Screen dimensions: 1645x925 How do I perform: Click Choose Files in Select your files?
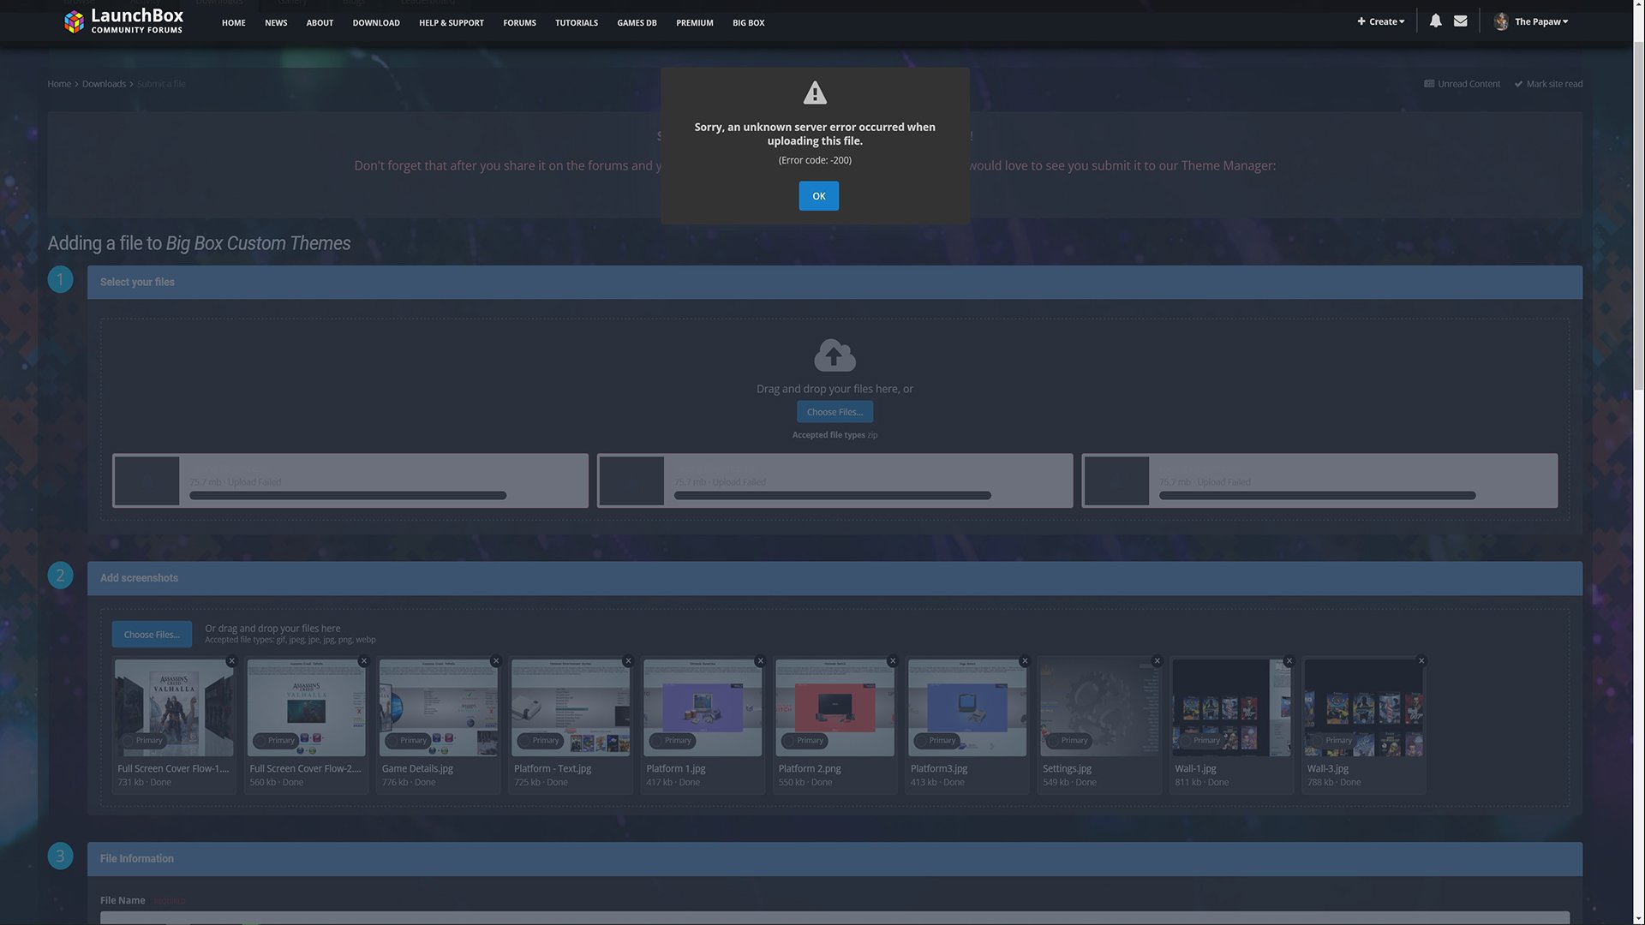click(834, 412)
